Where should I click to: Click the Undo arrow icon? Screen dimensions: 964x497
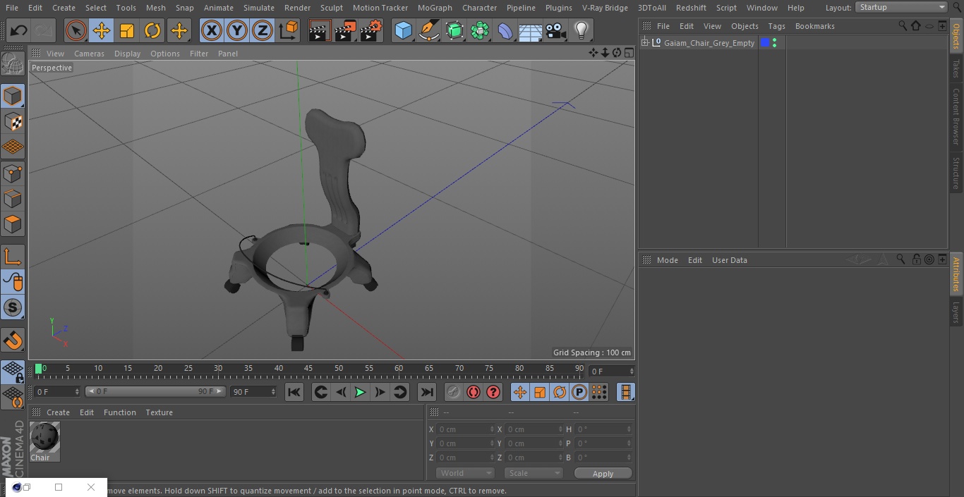(18, 30)
